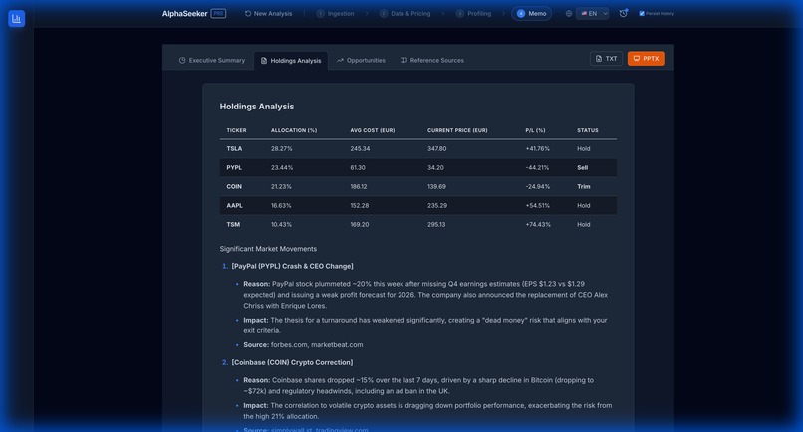This screenshot has width=803, height=432.
Task: Click the 235.29 current price cell
Action: (437, 206)
